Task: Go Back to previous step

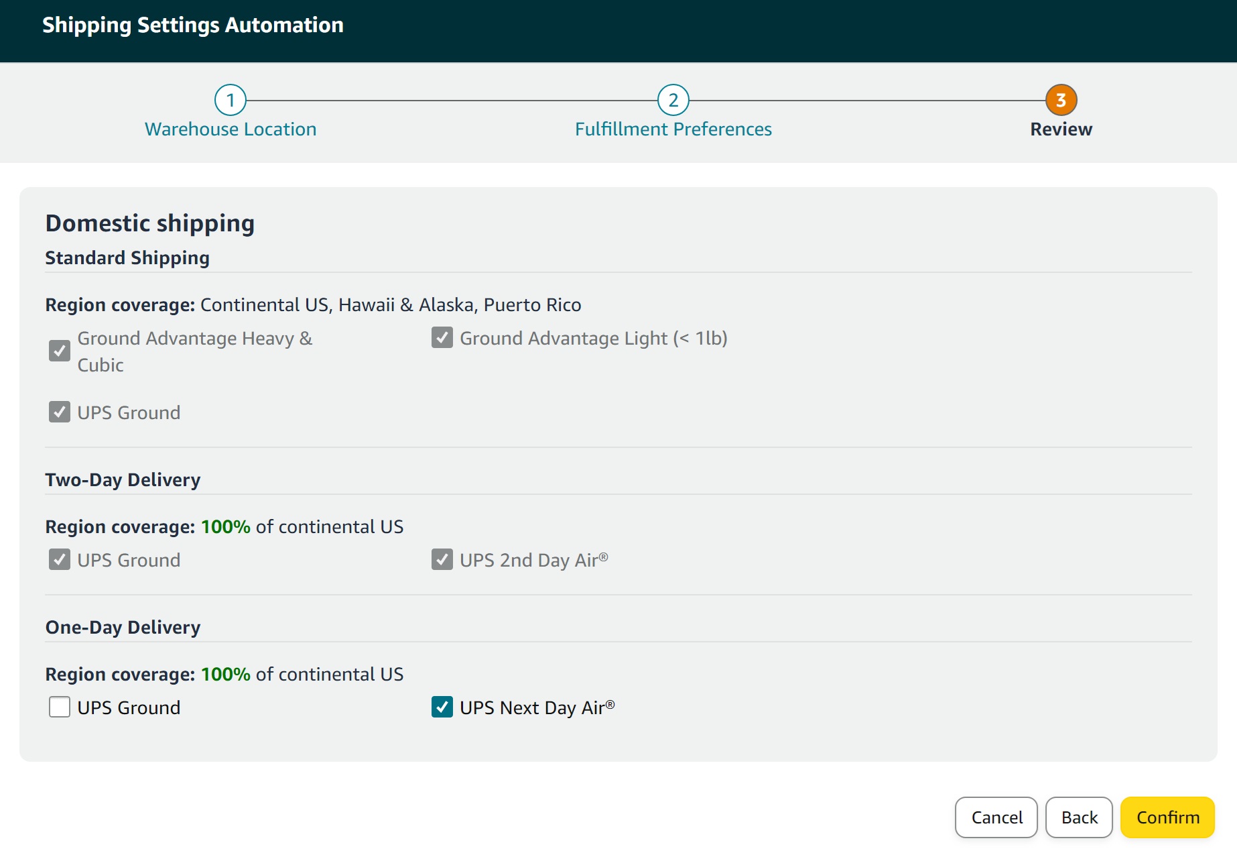Action: (x=1080, y=817)
